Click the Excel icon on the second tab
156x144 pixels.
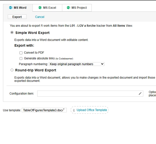(x=40, y=8)
